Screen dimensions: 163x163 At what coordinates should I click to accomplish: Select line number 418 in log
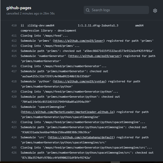pos(14,81)
